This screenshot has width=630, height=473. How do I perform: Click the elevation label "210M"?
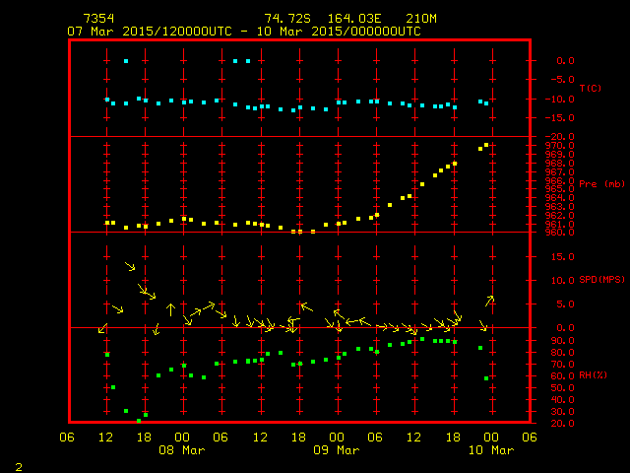[421, 19]
